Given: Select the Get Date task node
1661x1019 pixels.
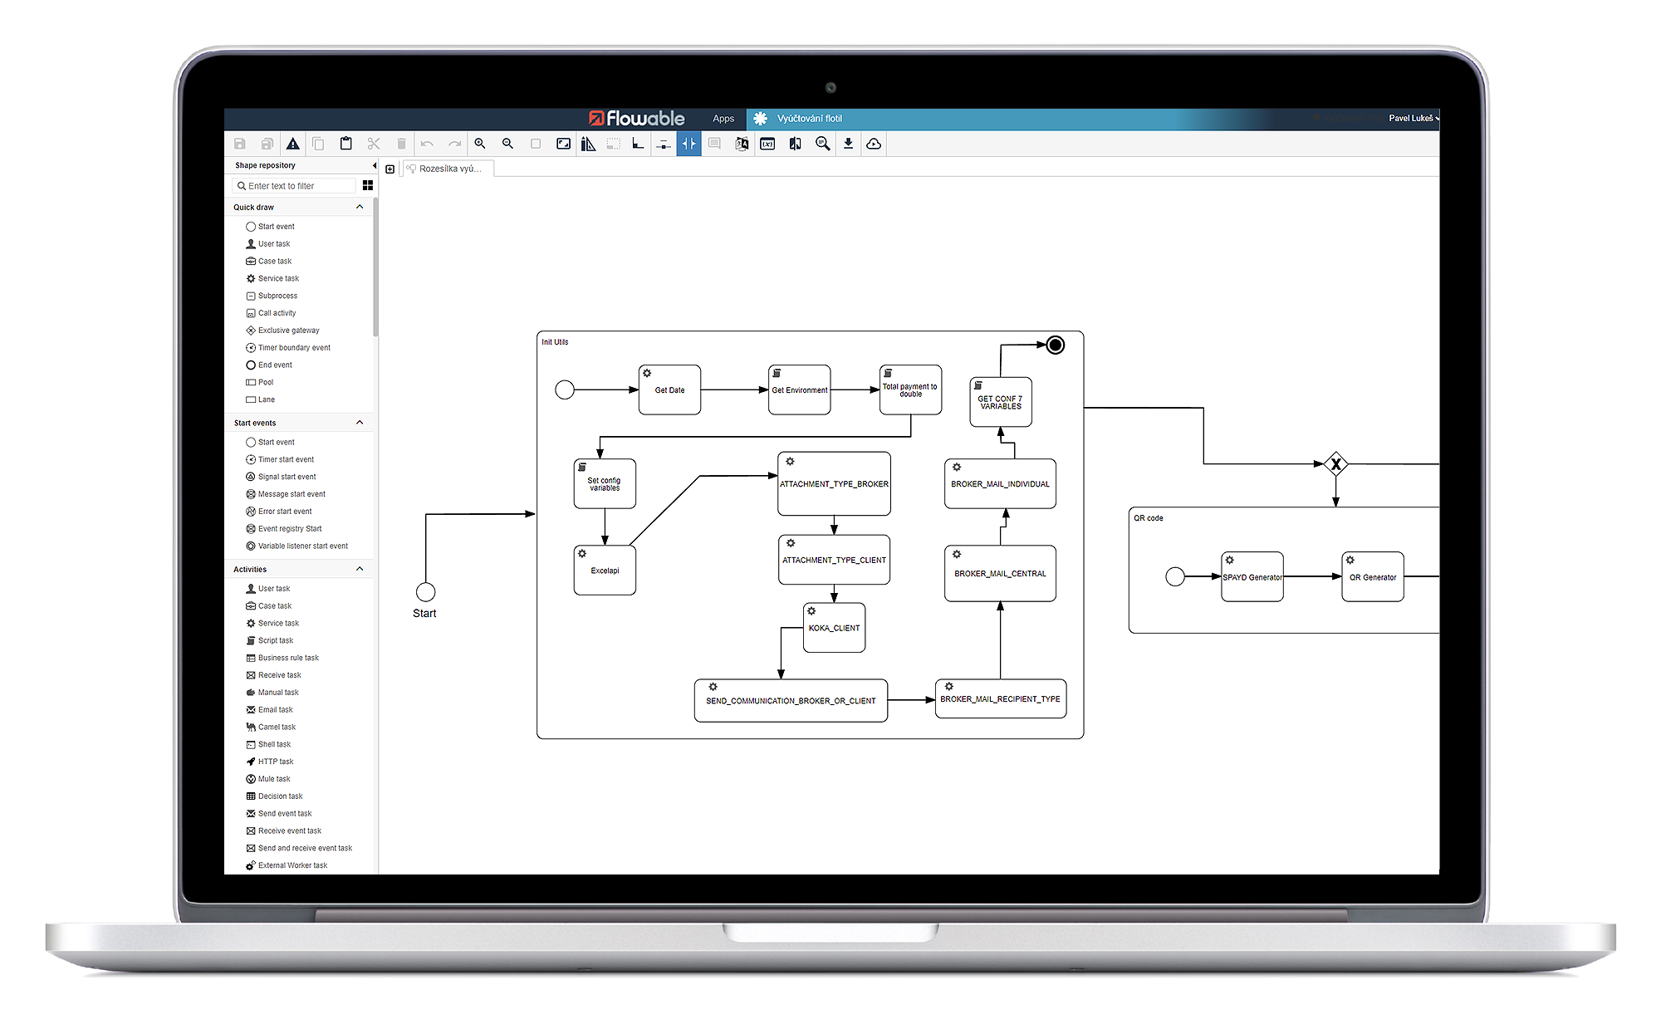Looking at the screenshot, I should (x=669, y=389).
